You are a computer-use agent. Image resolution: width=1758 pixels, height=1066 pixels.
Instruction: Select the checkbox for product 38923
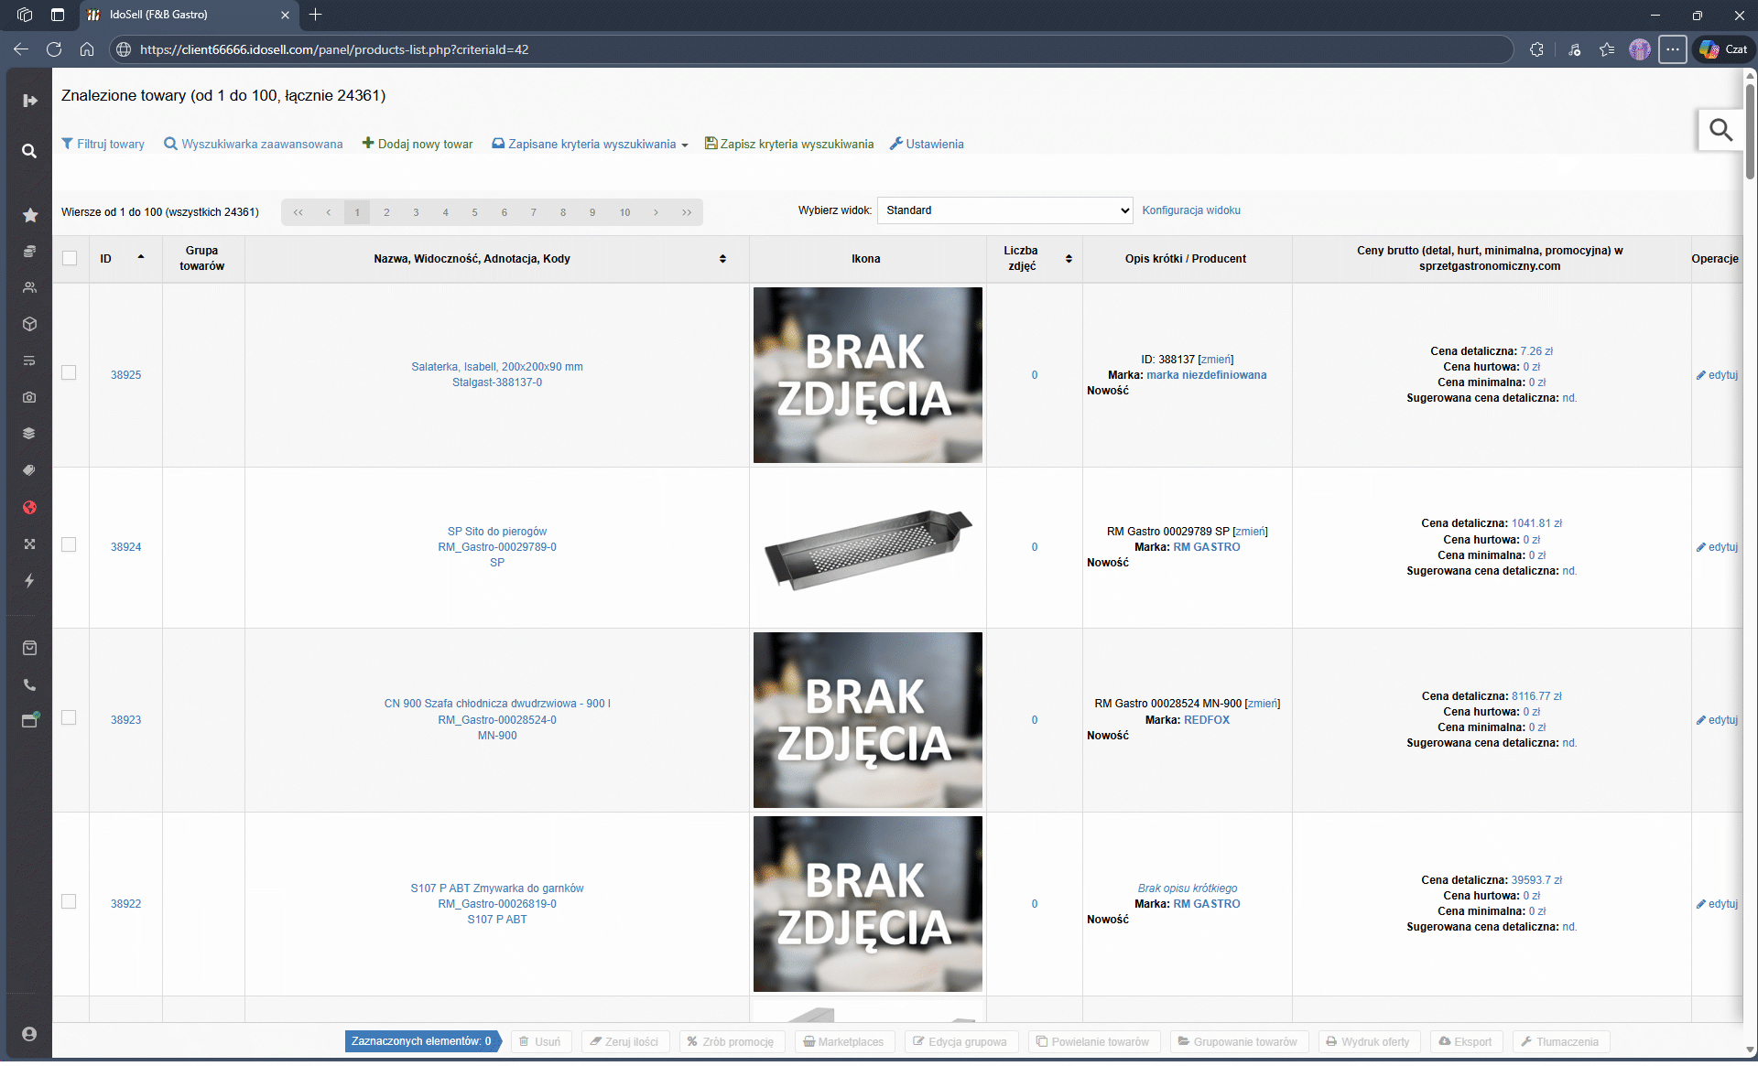69,717
